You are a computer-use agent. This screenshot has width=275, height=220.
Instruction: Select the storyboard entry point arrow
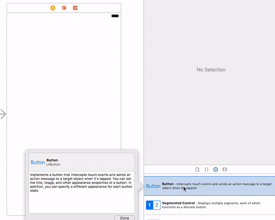click(3, 114)
